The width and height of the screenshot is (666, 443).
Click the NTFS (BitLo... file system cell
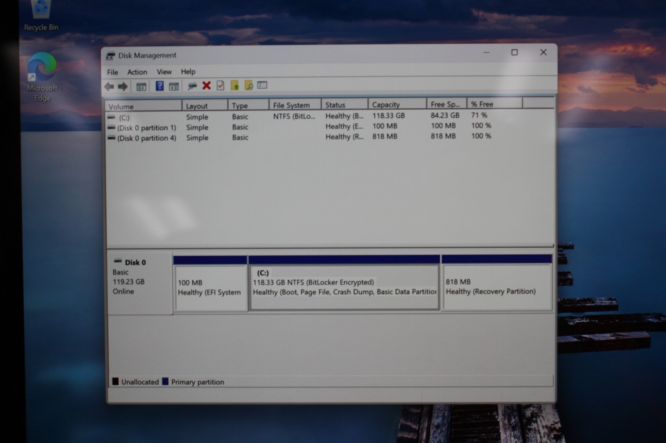[294, 116]
